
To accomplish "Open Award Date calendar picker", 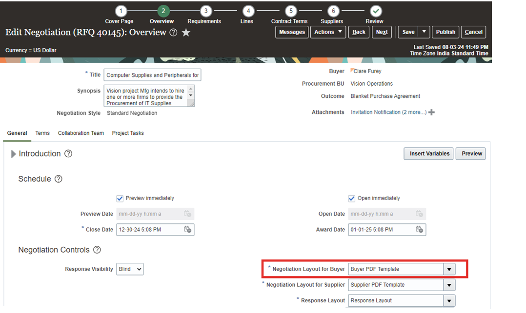I will click(419, 229).
